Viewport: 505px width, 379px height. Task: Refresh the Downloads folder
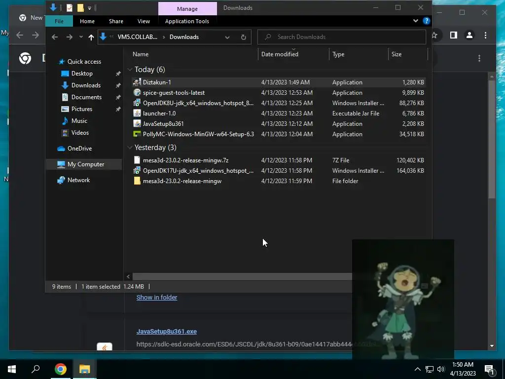pos(244,37)
